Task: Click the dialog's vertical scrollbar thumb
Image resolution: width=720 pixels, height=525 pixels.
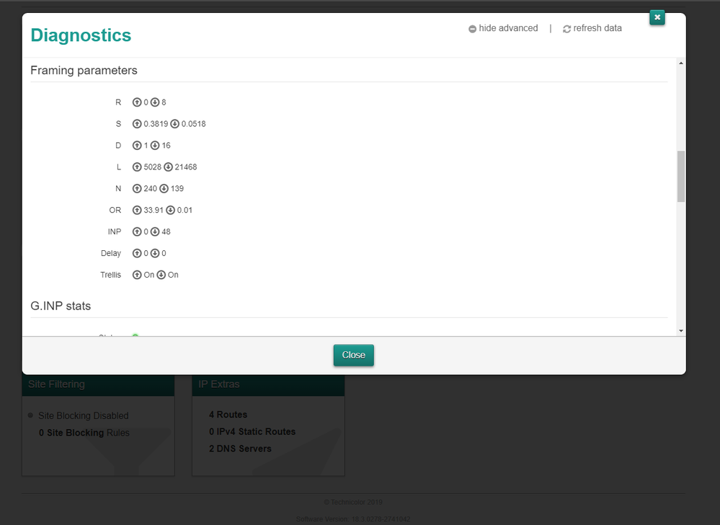Action: (x=681, y=176)
